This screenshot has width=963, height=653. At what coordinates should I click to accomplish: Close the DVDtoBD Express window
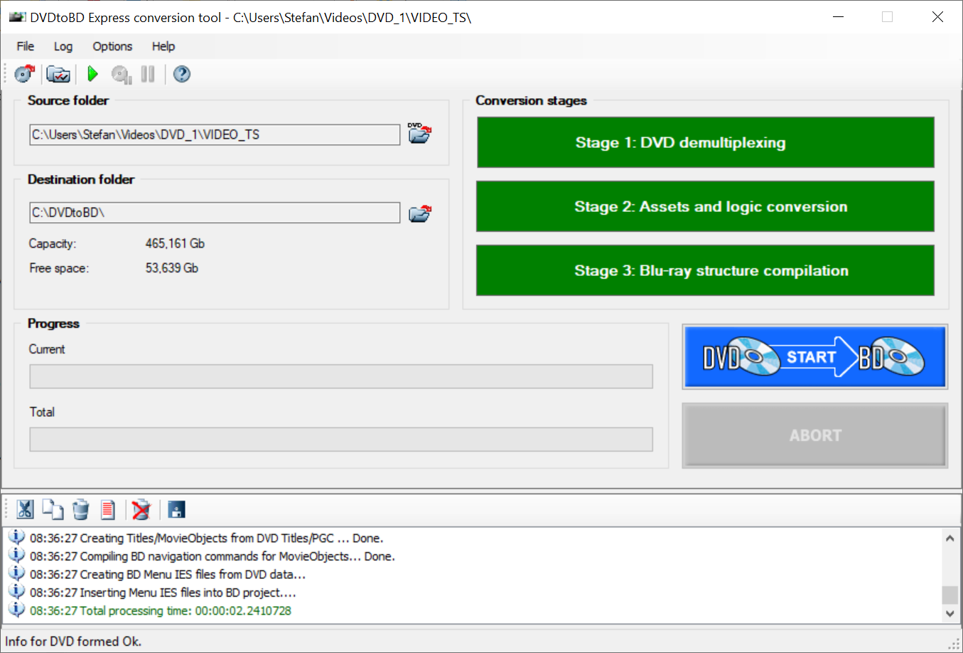(x=937, y=17)
